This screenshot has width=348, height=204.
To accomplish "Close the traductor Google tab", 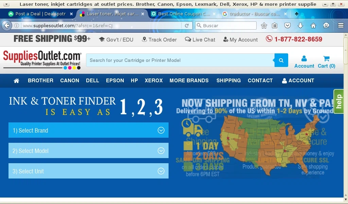I will click(x=285, y=14).
